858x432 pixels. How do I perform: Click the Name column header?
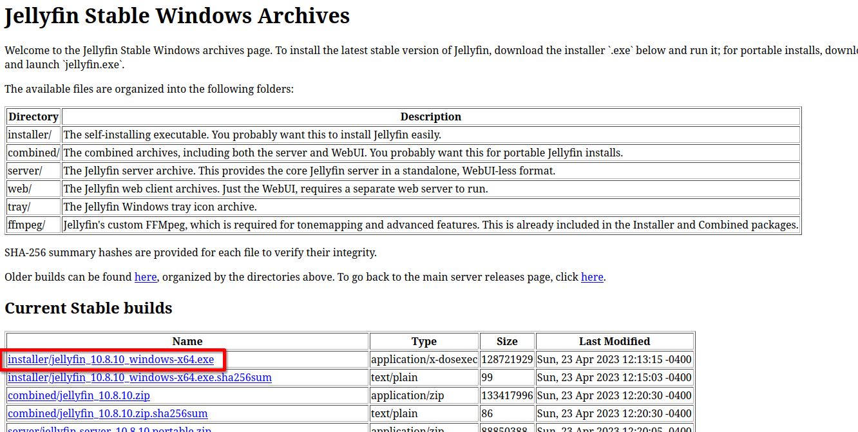(187, 341)
